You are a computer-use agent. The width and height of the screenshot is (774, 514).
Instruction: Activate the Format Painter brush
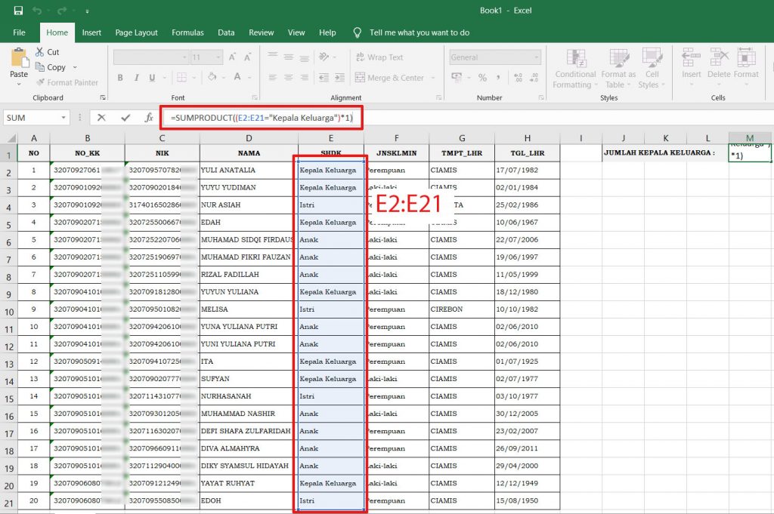pos(67,82)
